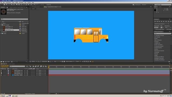Screen dimensions: 172x97
Task: Expand Animation Presets category
Action: coord(154,36)
